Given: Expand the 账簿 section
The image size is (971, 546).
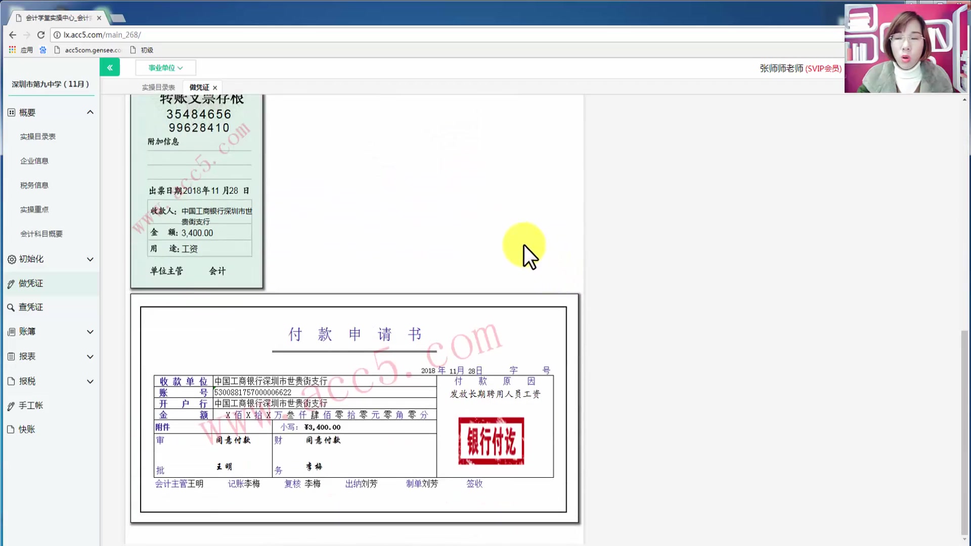Looking at the screenshot, I should click(x=90, y=332).
